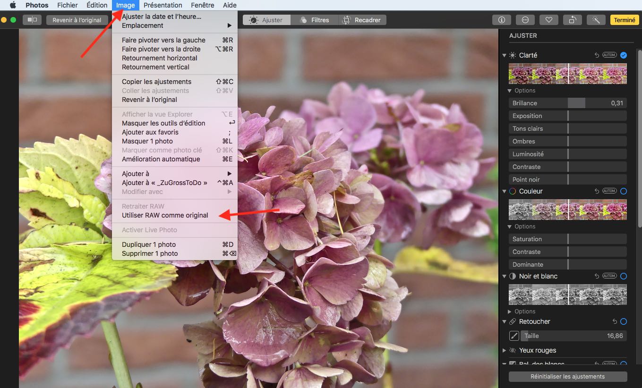Viewport: 642px width, 388px height.
Task: Open the Emplacement submenu
Action: click(x=175, y=25)
